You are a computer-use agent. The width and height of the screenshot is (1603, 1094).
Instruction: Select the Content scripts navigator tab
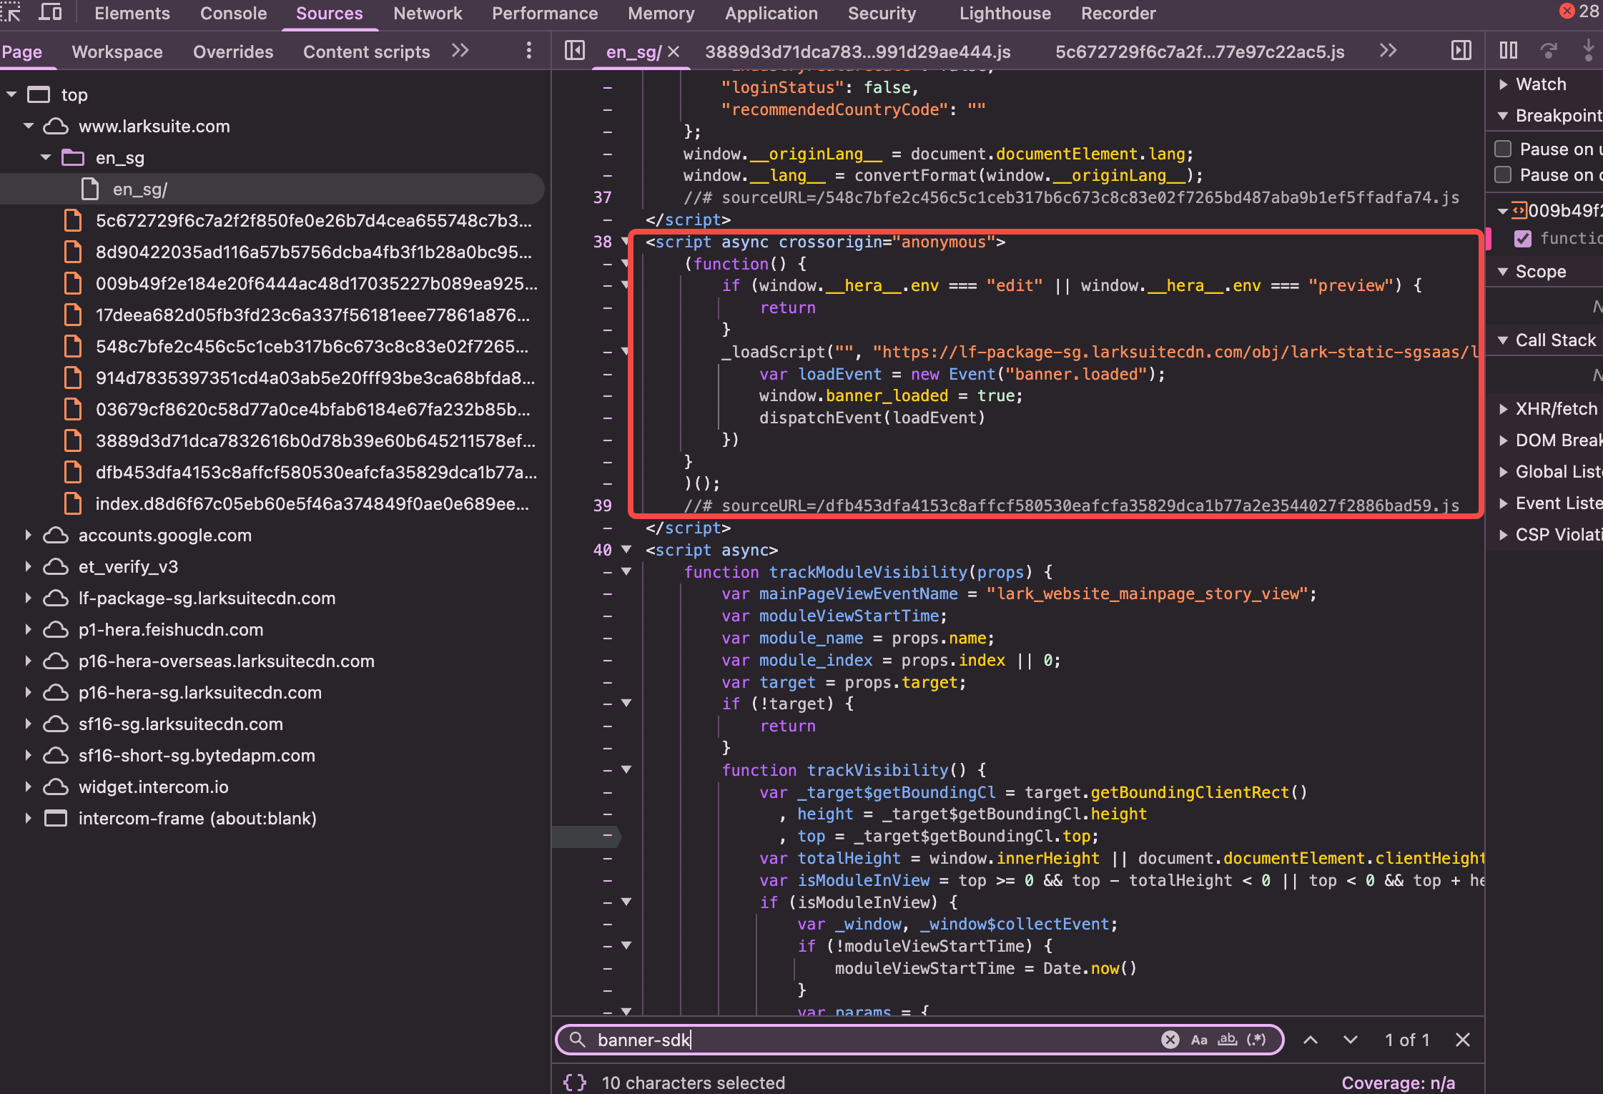click(x=367, y=51)
